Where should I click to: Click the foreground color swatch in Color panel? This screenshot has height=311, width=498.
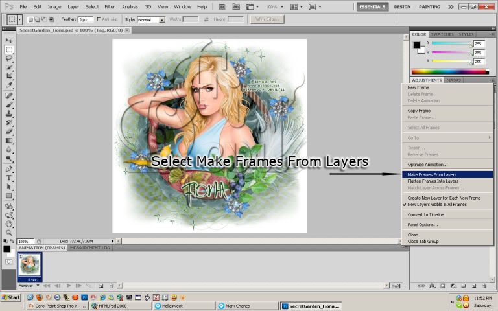coord(417,45)
